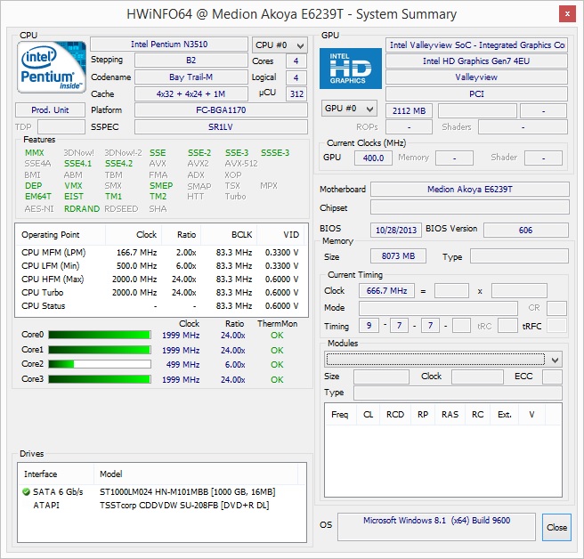Click the memory Size field 8073 MB
The height and width of the screenshot is (559, 584).
398,256
